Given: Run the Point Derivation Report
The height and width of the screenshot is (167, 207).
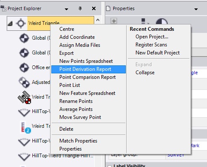Looking at the screenshot, I should coord(88,69).
